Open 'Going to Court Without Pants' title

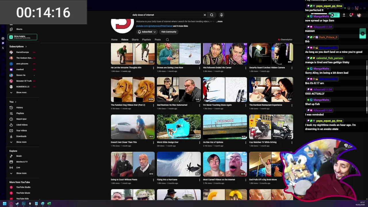124,179
